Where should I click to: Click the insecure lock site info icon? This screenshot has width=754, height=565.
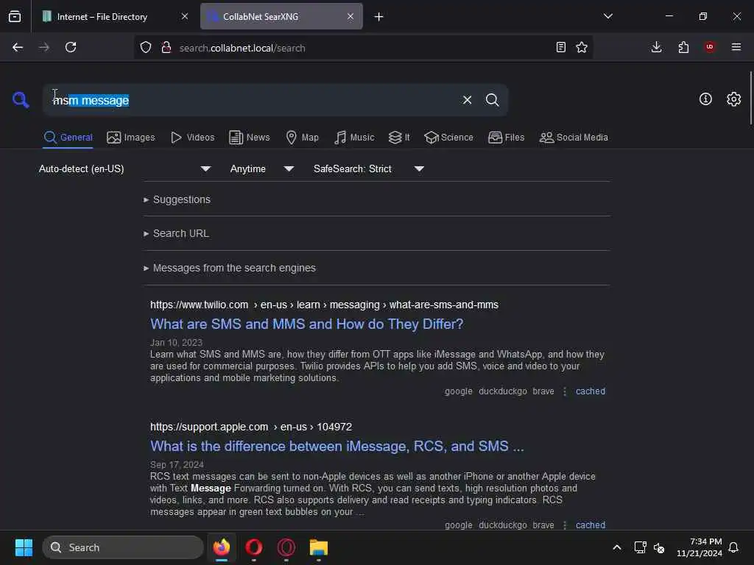[x=166, y=47]
